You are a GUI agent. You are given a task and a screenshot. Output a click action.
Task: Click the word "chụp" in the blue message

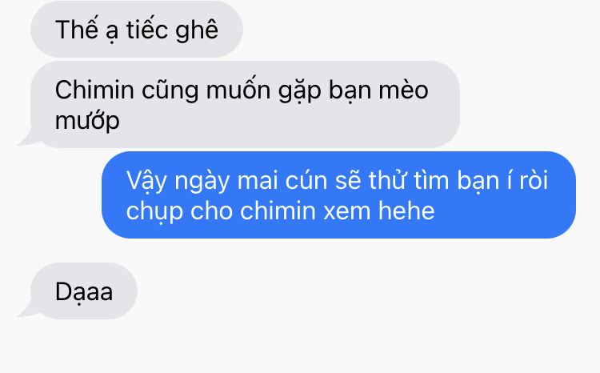coord(154,212)
